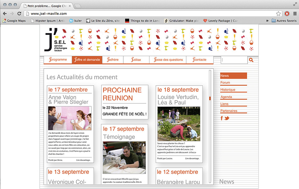Expand the hidden bookmarks chevron
299x189 pixels.
coord(267,21)
